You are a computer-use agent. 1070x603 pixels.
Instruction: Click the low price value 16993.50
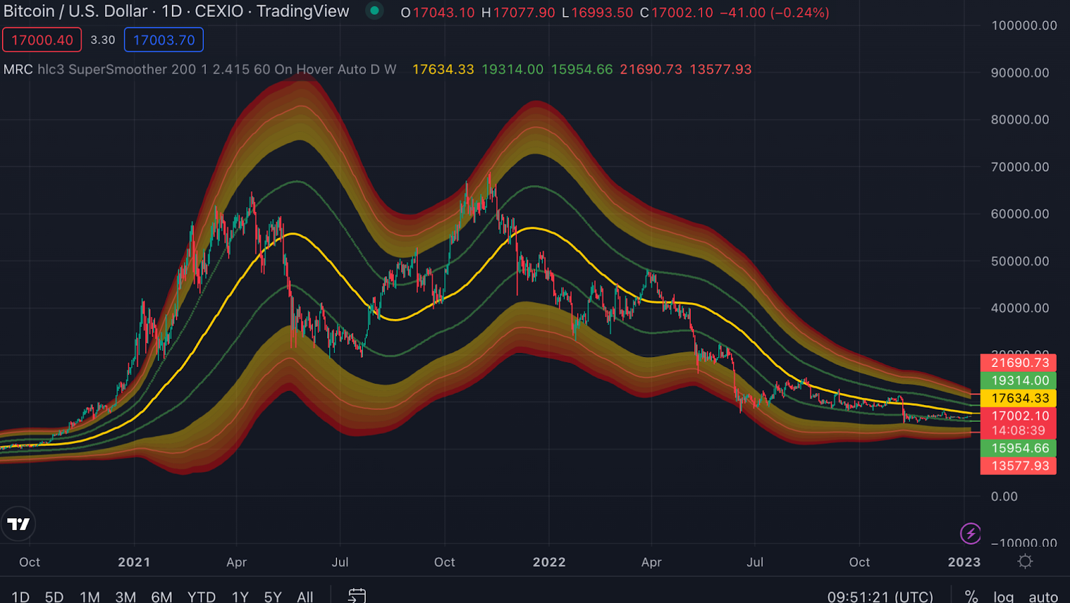[x=602, y=13]
